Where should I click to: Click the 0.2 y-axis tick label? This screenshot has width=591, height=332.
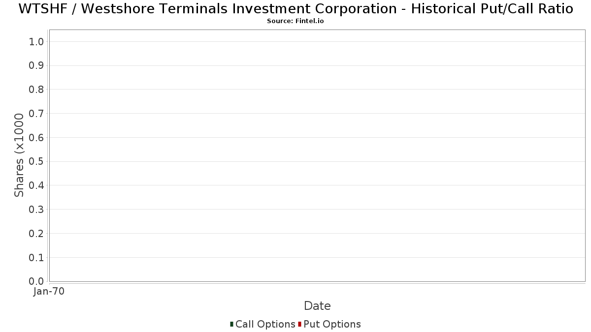coord(36,234)
